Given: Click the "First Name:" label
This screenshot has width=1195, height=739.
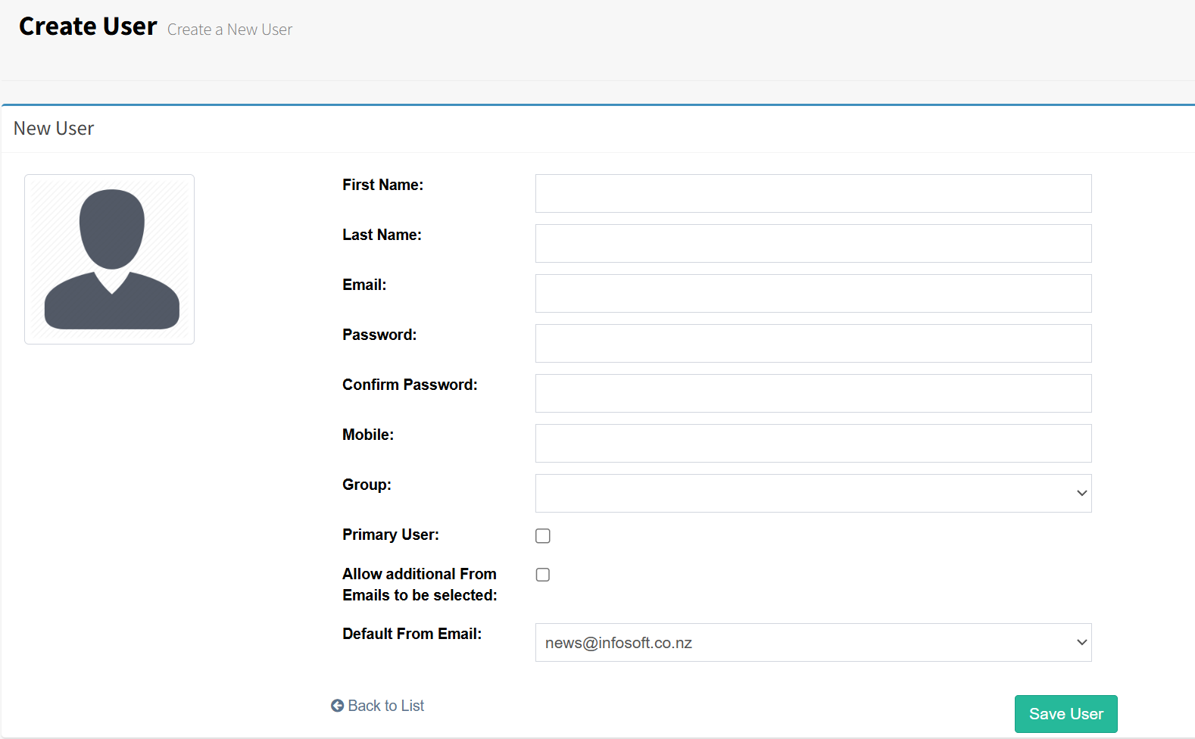Looking at the screenshot, I should pyautogui.click(x=383, y=185).
